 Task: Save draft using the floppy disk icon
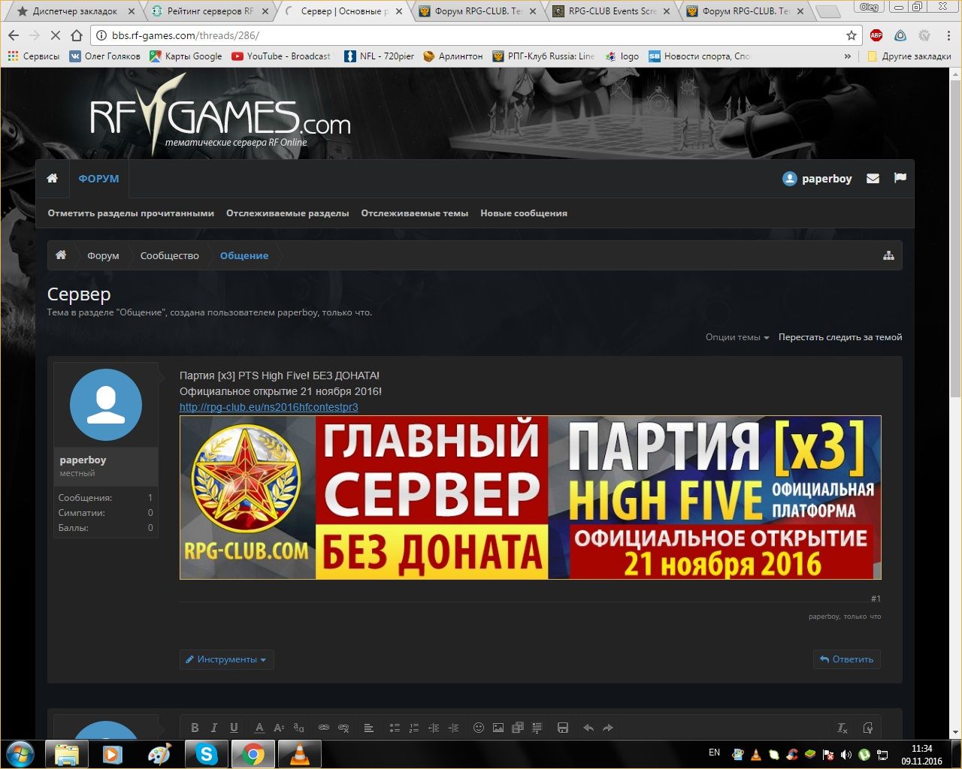click(563, 728)
